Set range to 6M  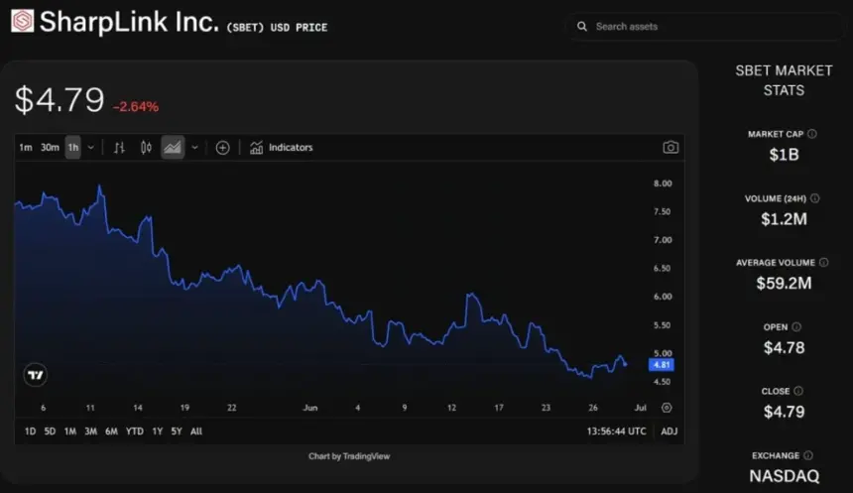[x=111, y=431]
